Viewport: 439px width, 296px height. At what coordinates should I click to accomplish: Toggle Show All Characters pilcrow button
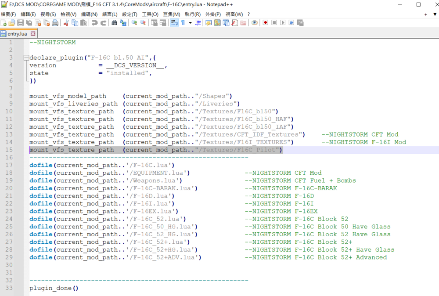tap(183, 23)
